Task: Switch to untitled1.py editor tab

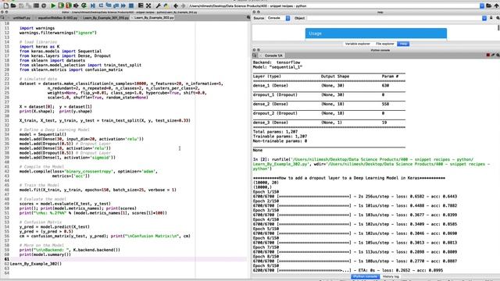Action: point(22,18)
